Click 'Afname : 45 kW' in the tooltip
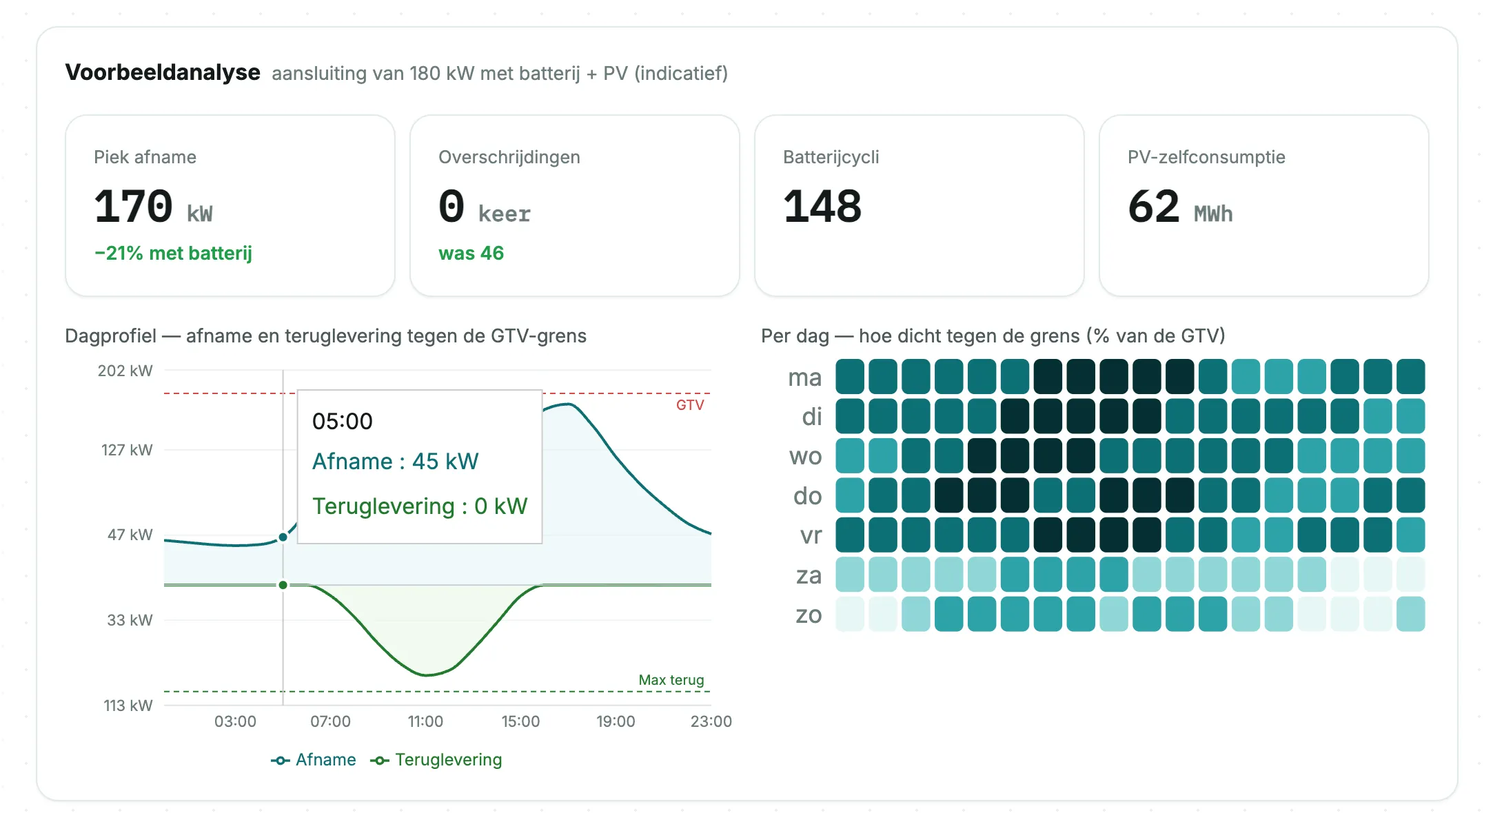Screen dimensions: 1493x824 coord(396,462)
